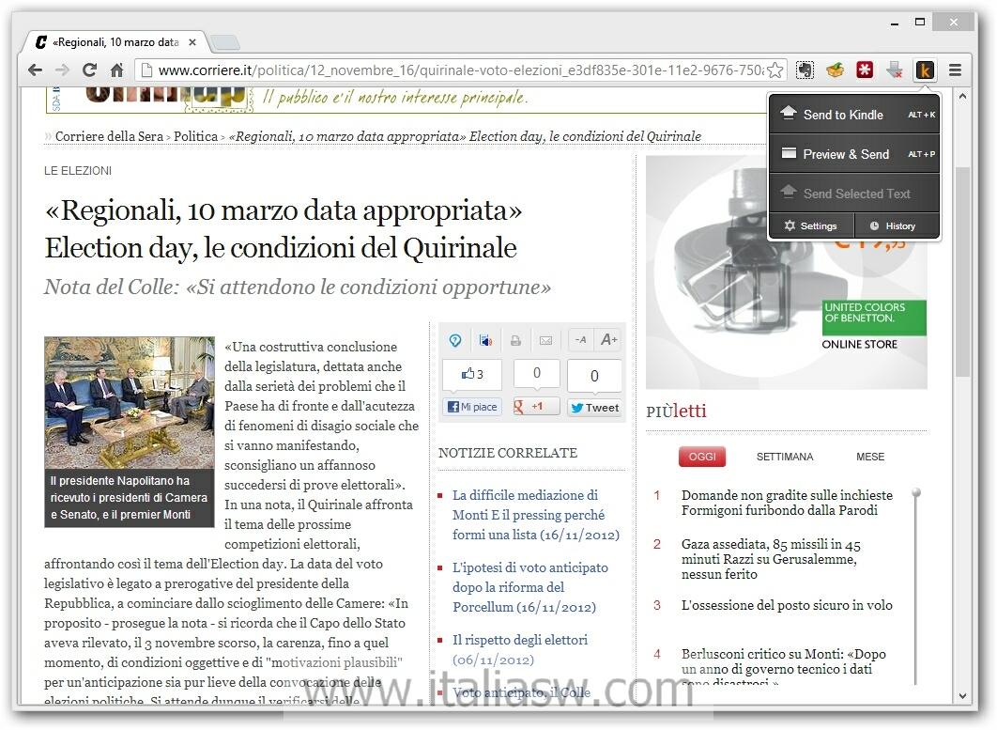997x730 pixels.
Task: Open 'Il rispetto degli elettori' related link
Action: point(520,650)
